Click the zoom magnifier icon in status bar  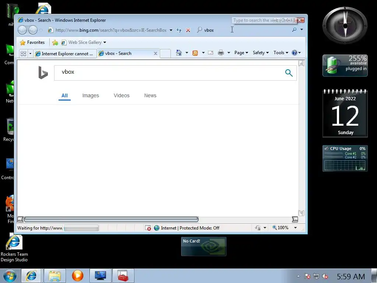click(x=274, y=227)
